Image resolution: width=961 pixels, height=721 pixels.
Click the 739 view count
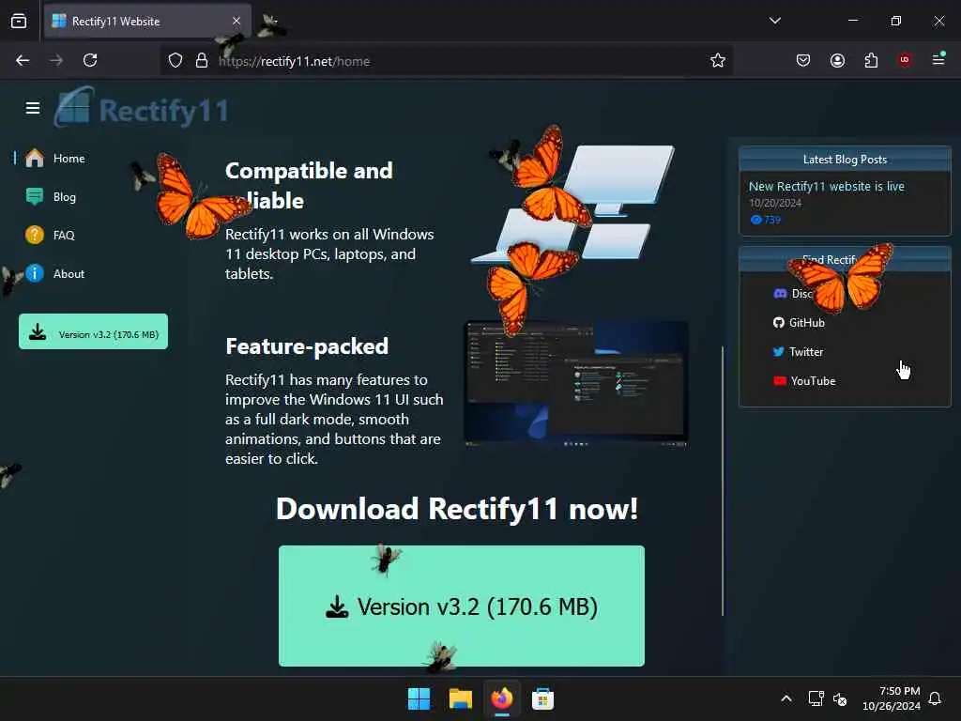(766, 220)
